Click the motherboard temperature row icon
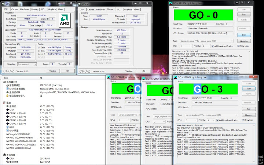 point(7,106)
